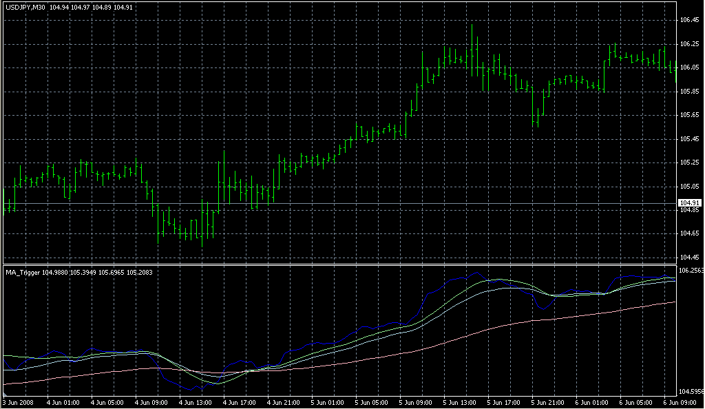
Task: Select the 106.2563 indicator scale value
Action: click(x=691, y=271)
